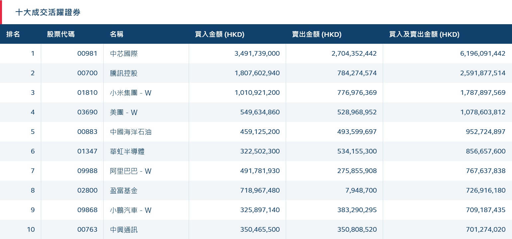
Task: Select total turnover 1,787,897,569
Action: click(483, 92)
